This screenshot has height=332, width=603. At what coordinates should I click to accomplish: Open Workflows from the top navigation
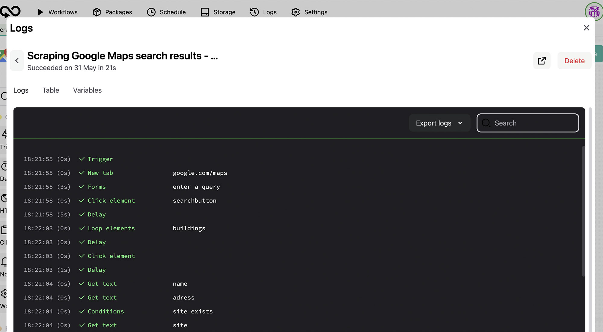[57, 12]
